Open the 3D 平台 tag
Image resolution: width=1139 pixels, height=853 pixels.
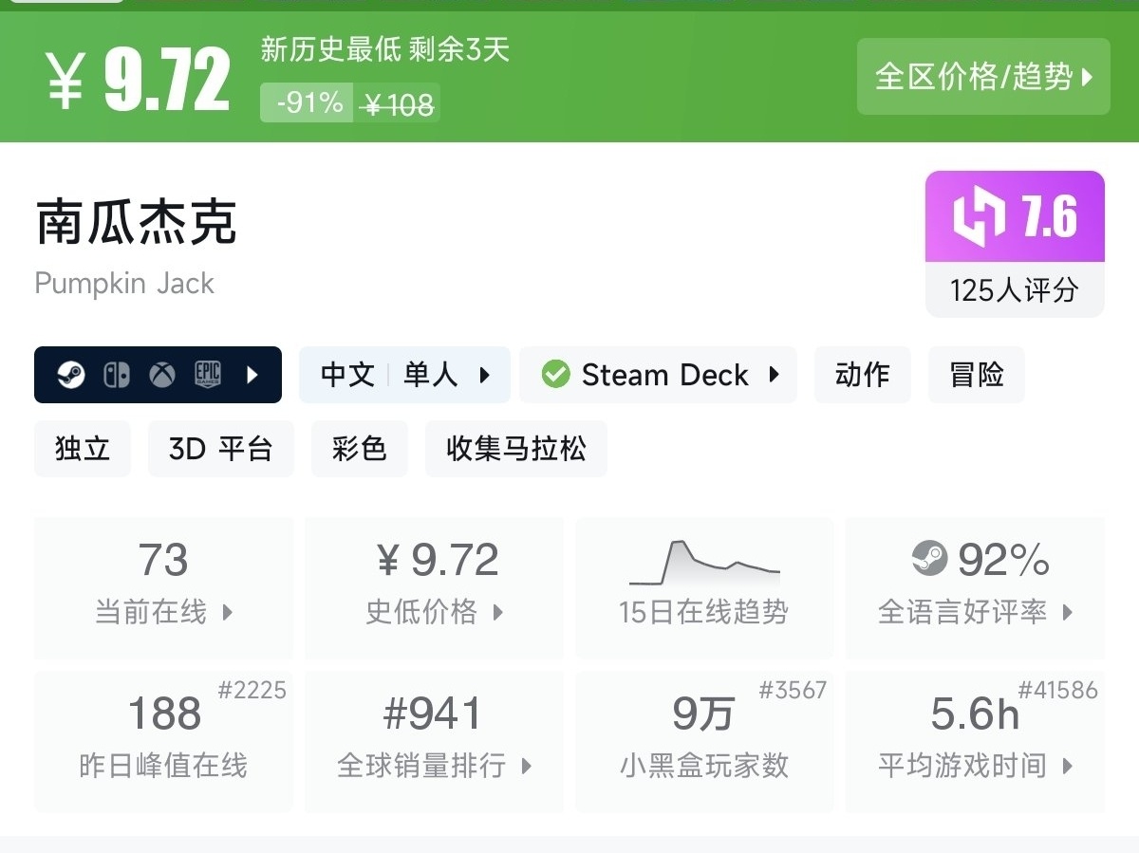coord(220,449)
